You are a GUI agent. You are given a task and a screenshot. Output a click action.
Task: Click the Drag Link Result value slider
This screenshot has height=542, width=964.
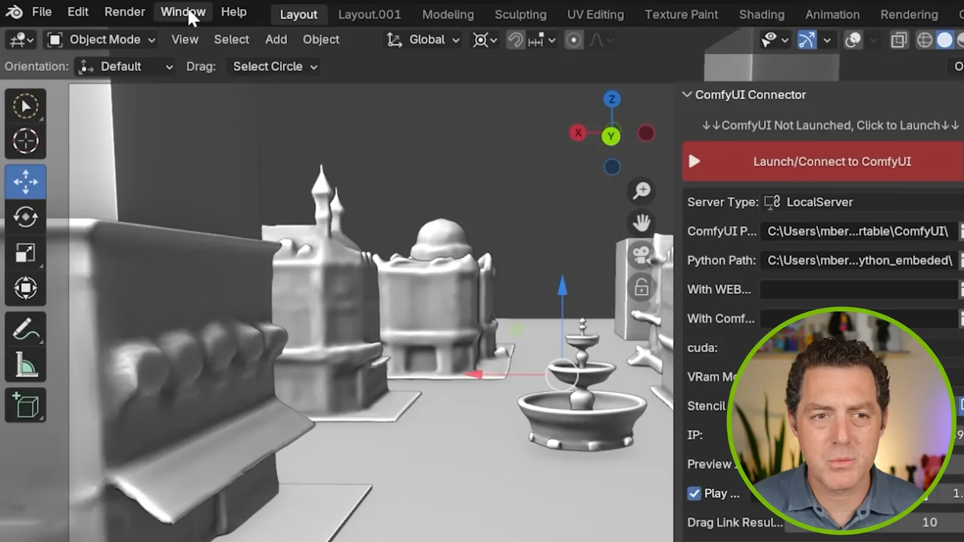pyautogui.click(x=874, y=523)
